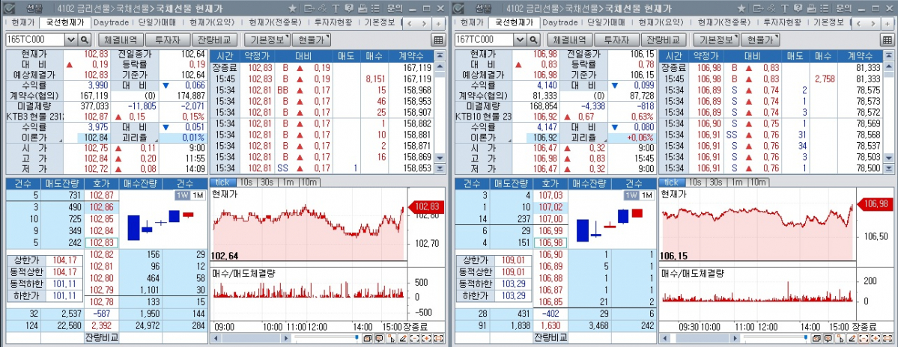Open the grid layout icon in the 167TC000 window
The width and height of the screenshot is (898, 347).
tap(887, 40)
